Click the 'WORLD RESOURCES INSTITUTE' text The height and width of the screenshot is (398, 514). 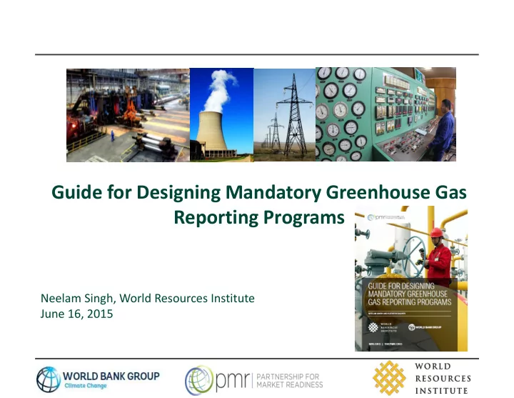(443, 378)
